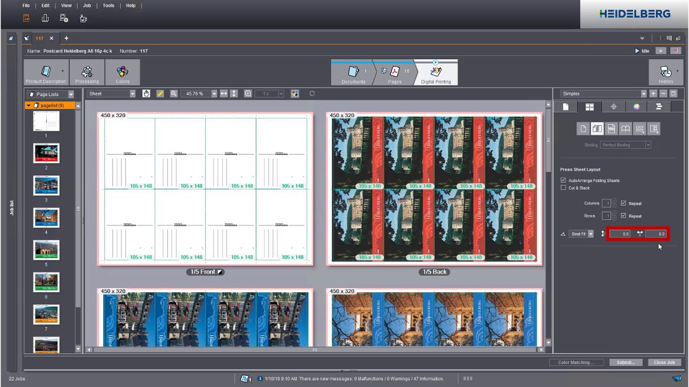Activate the yellow ruler measure tool
This screenshot has height=387, width=689.
click(160, 94)
